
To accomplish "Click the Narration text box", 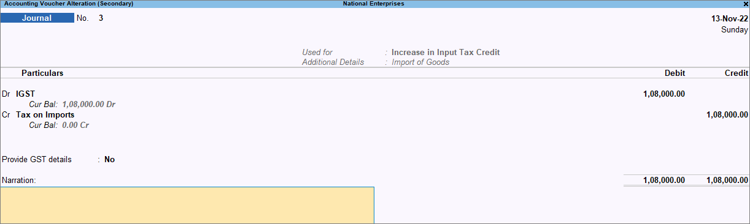I will (x=187, y=205).
